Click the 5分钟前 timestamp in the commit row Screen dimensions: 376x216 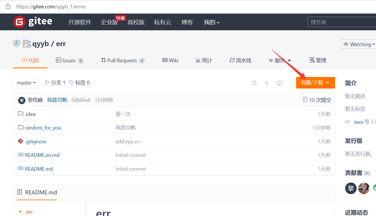(104, 100)
